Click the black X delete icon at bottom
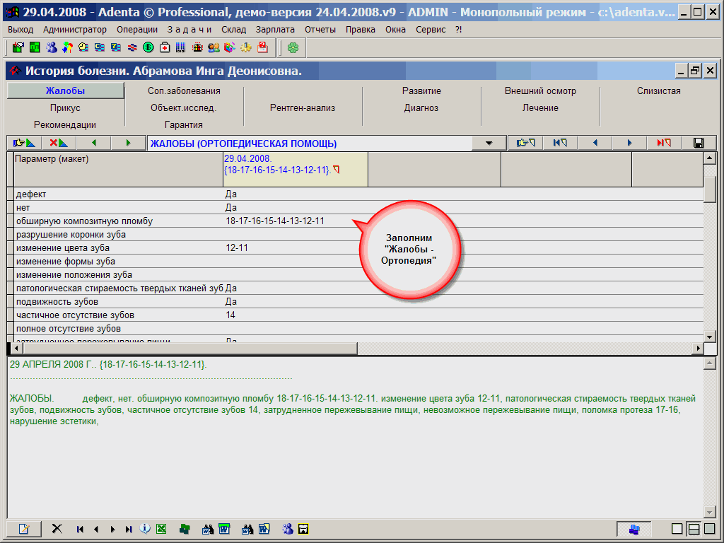The height and width of the screenshot is (543, 724). tap(57, 529)
